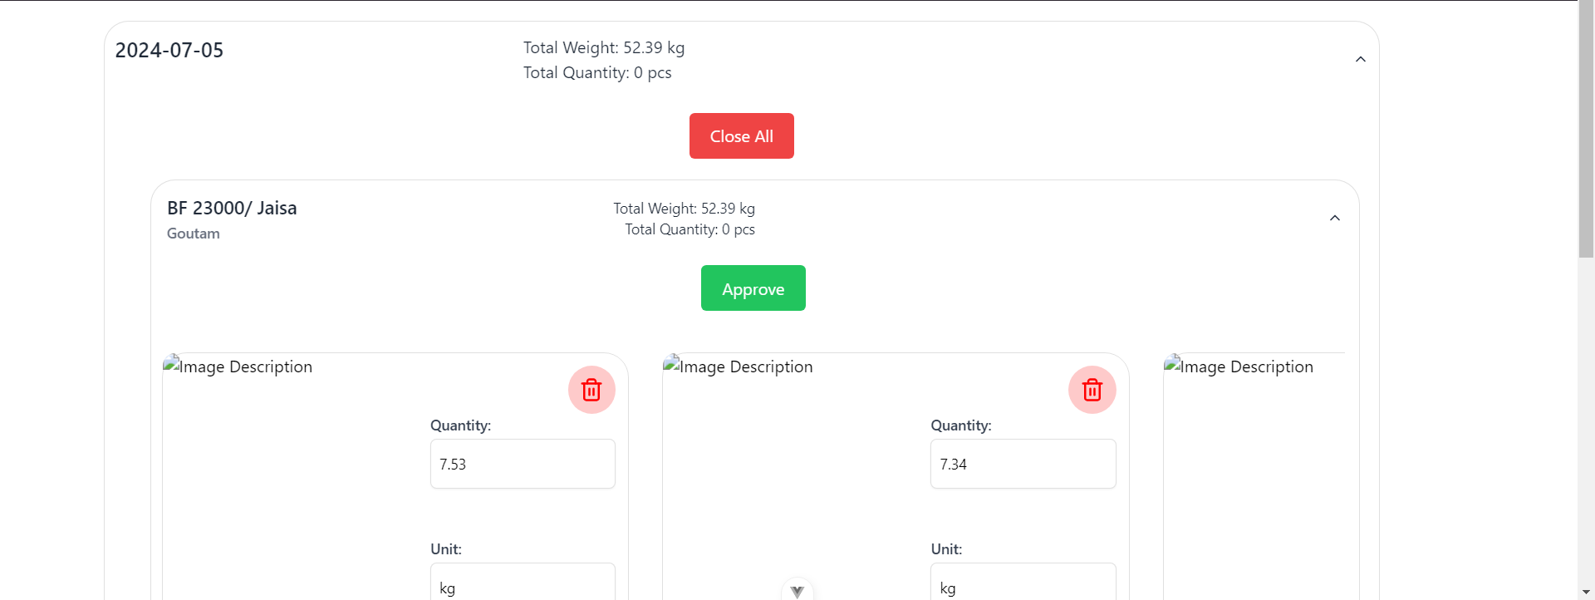Select the BF 23000/ Jaisa title
1595x600 pixels.
tap(232, 208)
